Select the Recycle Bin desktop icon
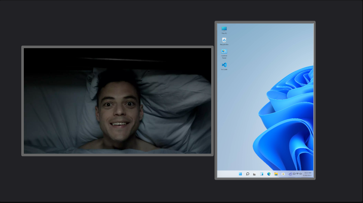Viewport: 363px width, 203px height. (224, 41)
